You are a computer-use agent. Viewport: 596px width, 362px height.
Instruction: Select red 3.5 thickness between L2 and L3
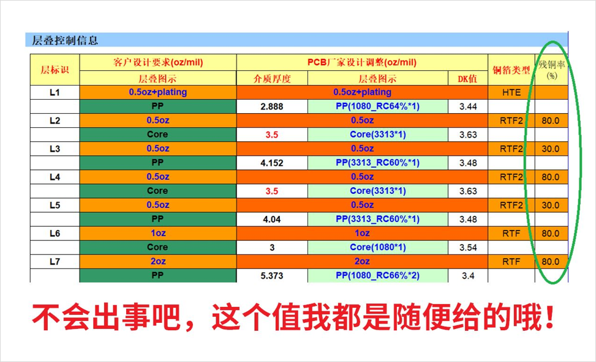272,135
